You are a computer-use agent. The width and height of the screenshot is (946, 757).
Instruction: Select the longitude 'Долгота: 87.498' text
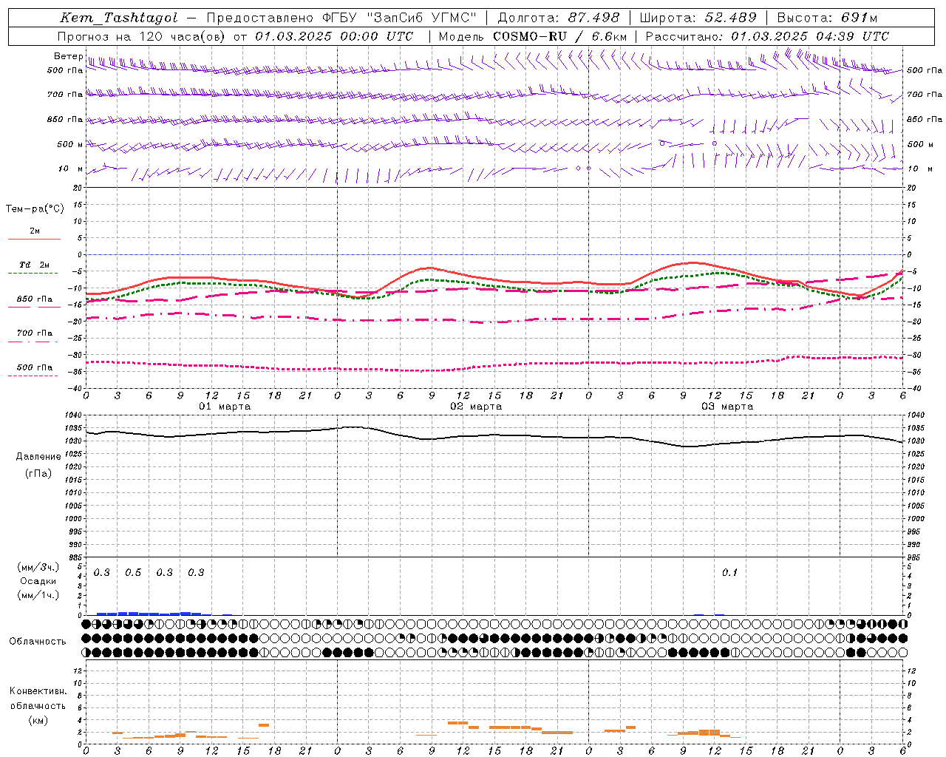tap(558, 18)
